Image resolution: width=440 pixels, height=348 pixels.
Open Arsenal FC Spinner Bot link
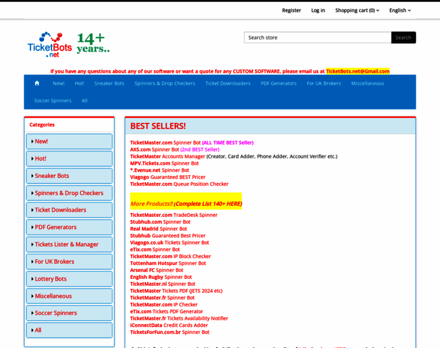coord(156,270)
